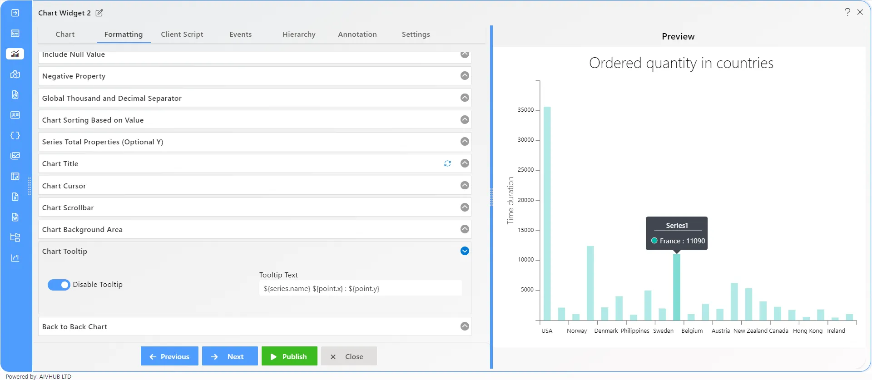
Task: Open the table widget sidebar icon
Action: pos(15,33)
